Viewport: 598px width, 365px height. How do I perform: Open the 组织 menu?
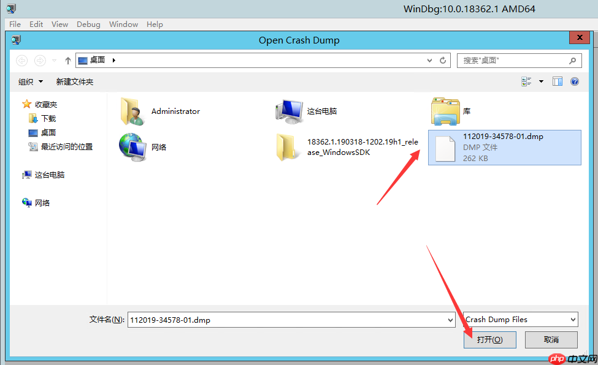tap(30, 81)
